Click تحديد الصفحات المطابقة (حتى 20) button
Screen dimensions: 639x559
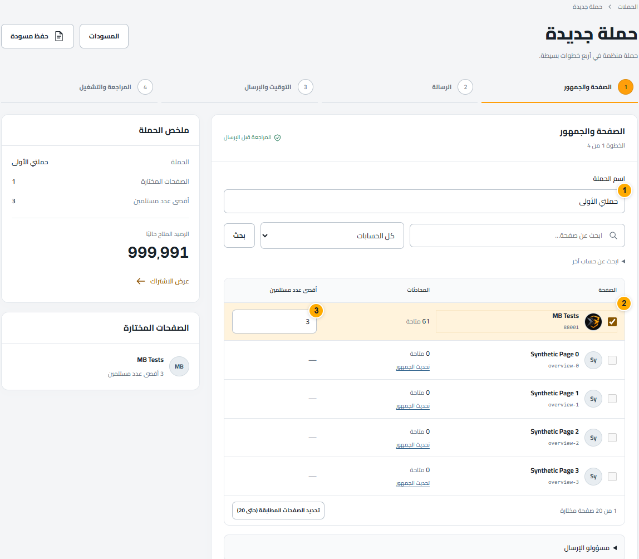[278, 511]
